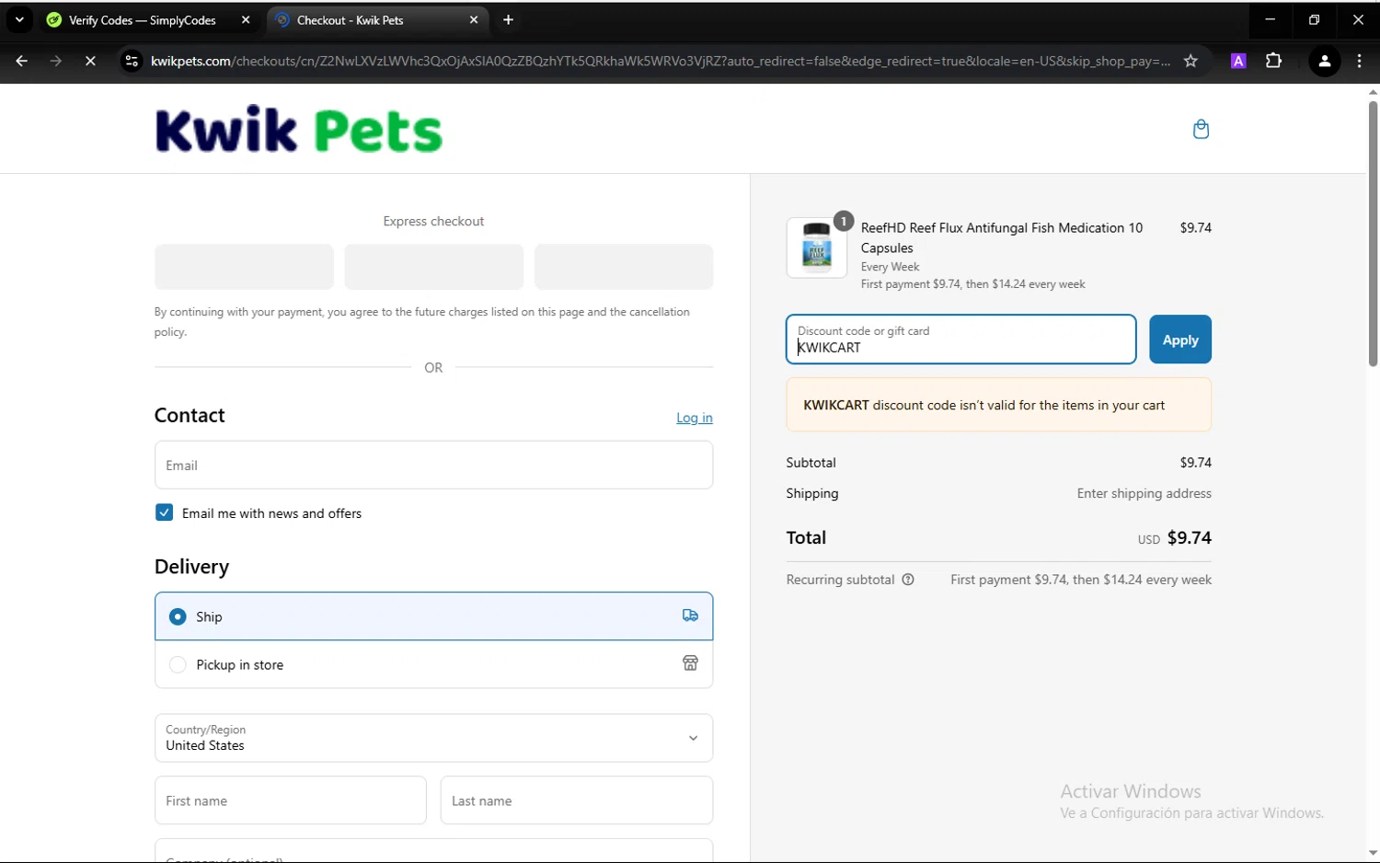Click the Ship truck icon
The image size is (1380, 863).
(x=690, y=616)
